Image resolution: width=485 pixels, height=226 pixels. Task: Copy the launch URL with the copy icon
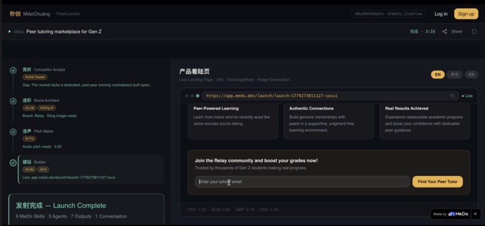pos(453,96)
